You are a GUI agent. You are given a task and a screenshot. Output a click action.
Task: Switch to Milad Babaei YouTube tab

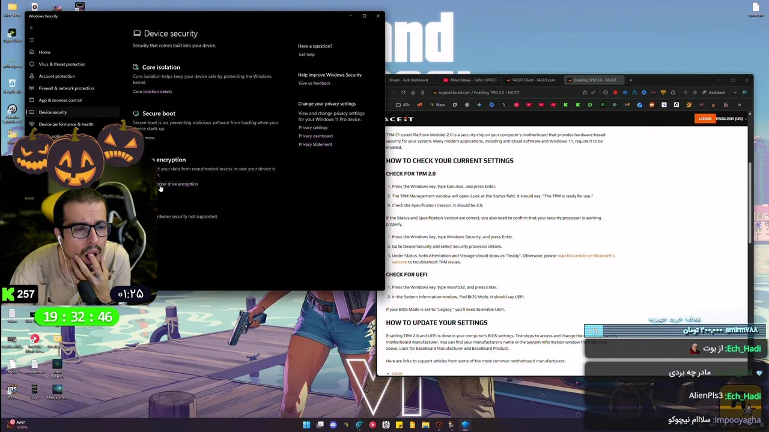[470, 80]
